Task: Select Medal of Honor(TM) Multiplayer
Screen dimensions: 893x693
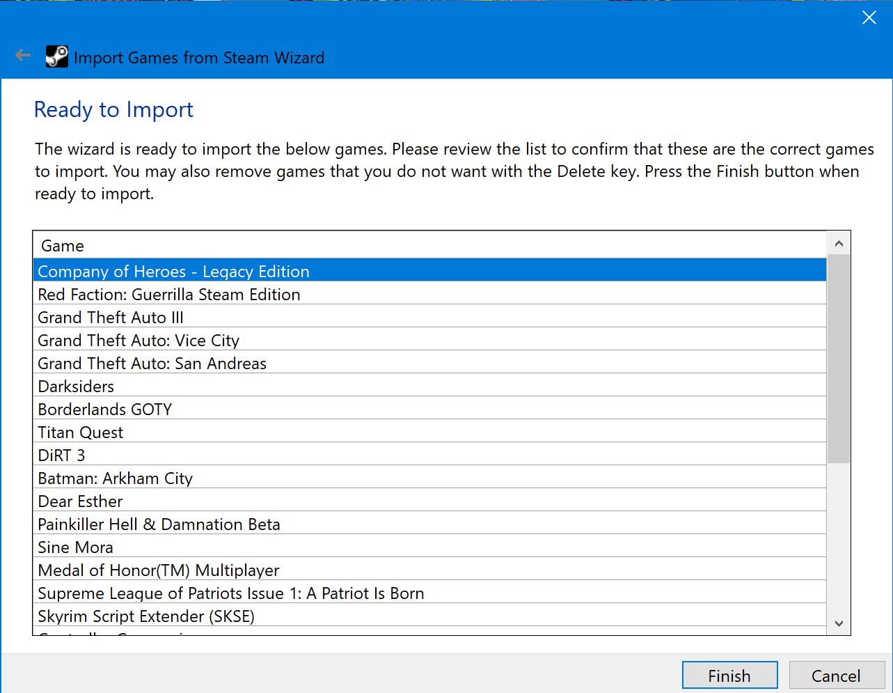Action: tap(430, 569)
